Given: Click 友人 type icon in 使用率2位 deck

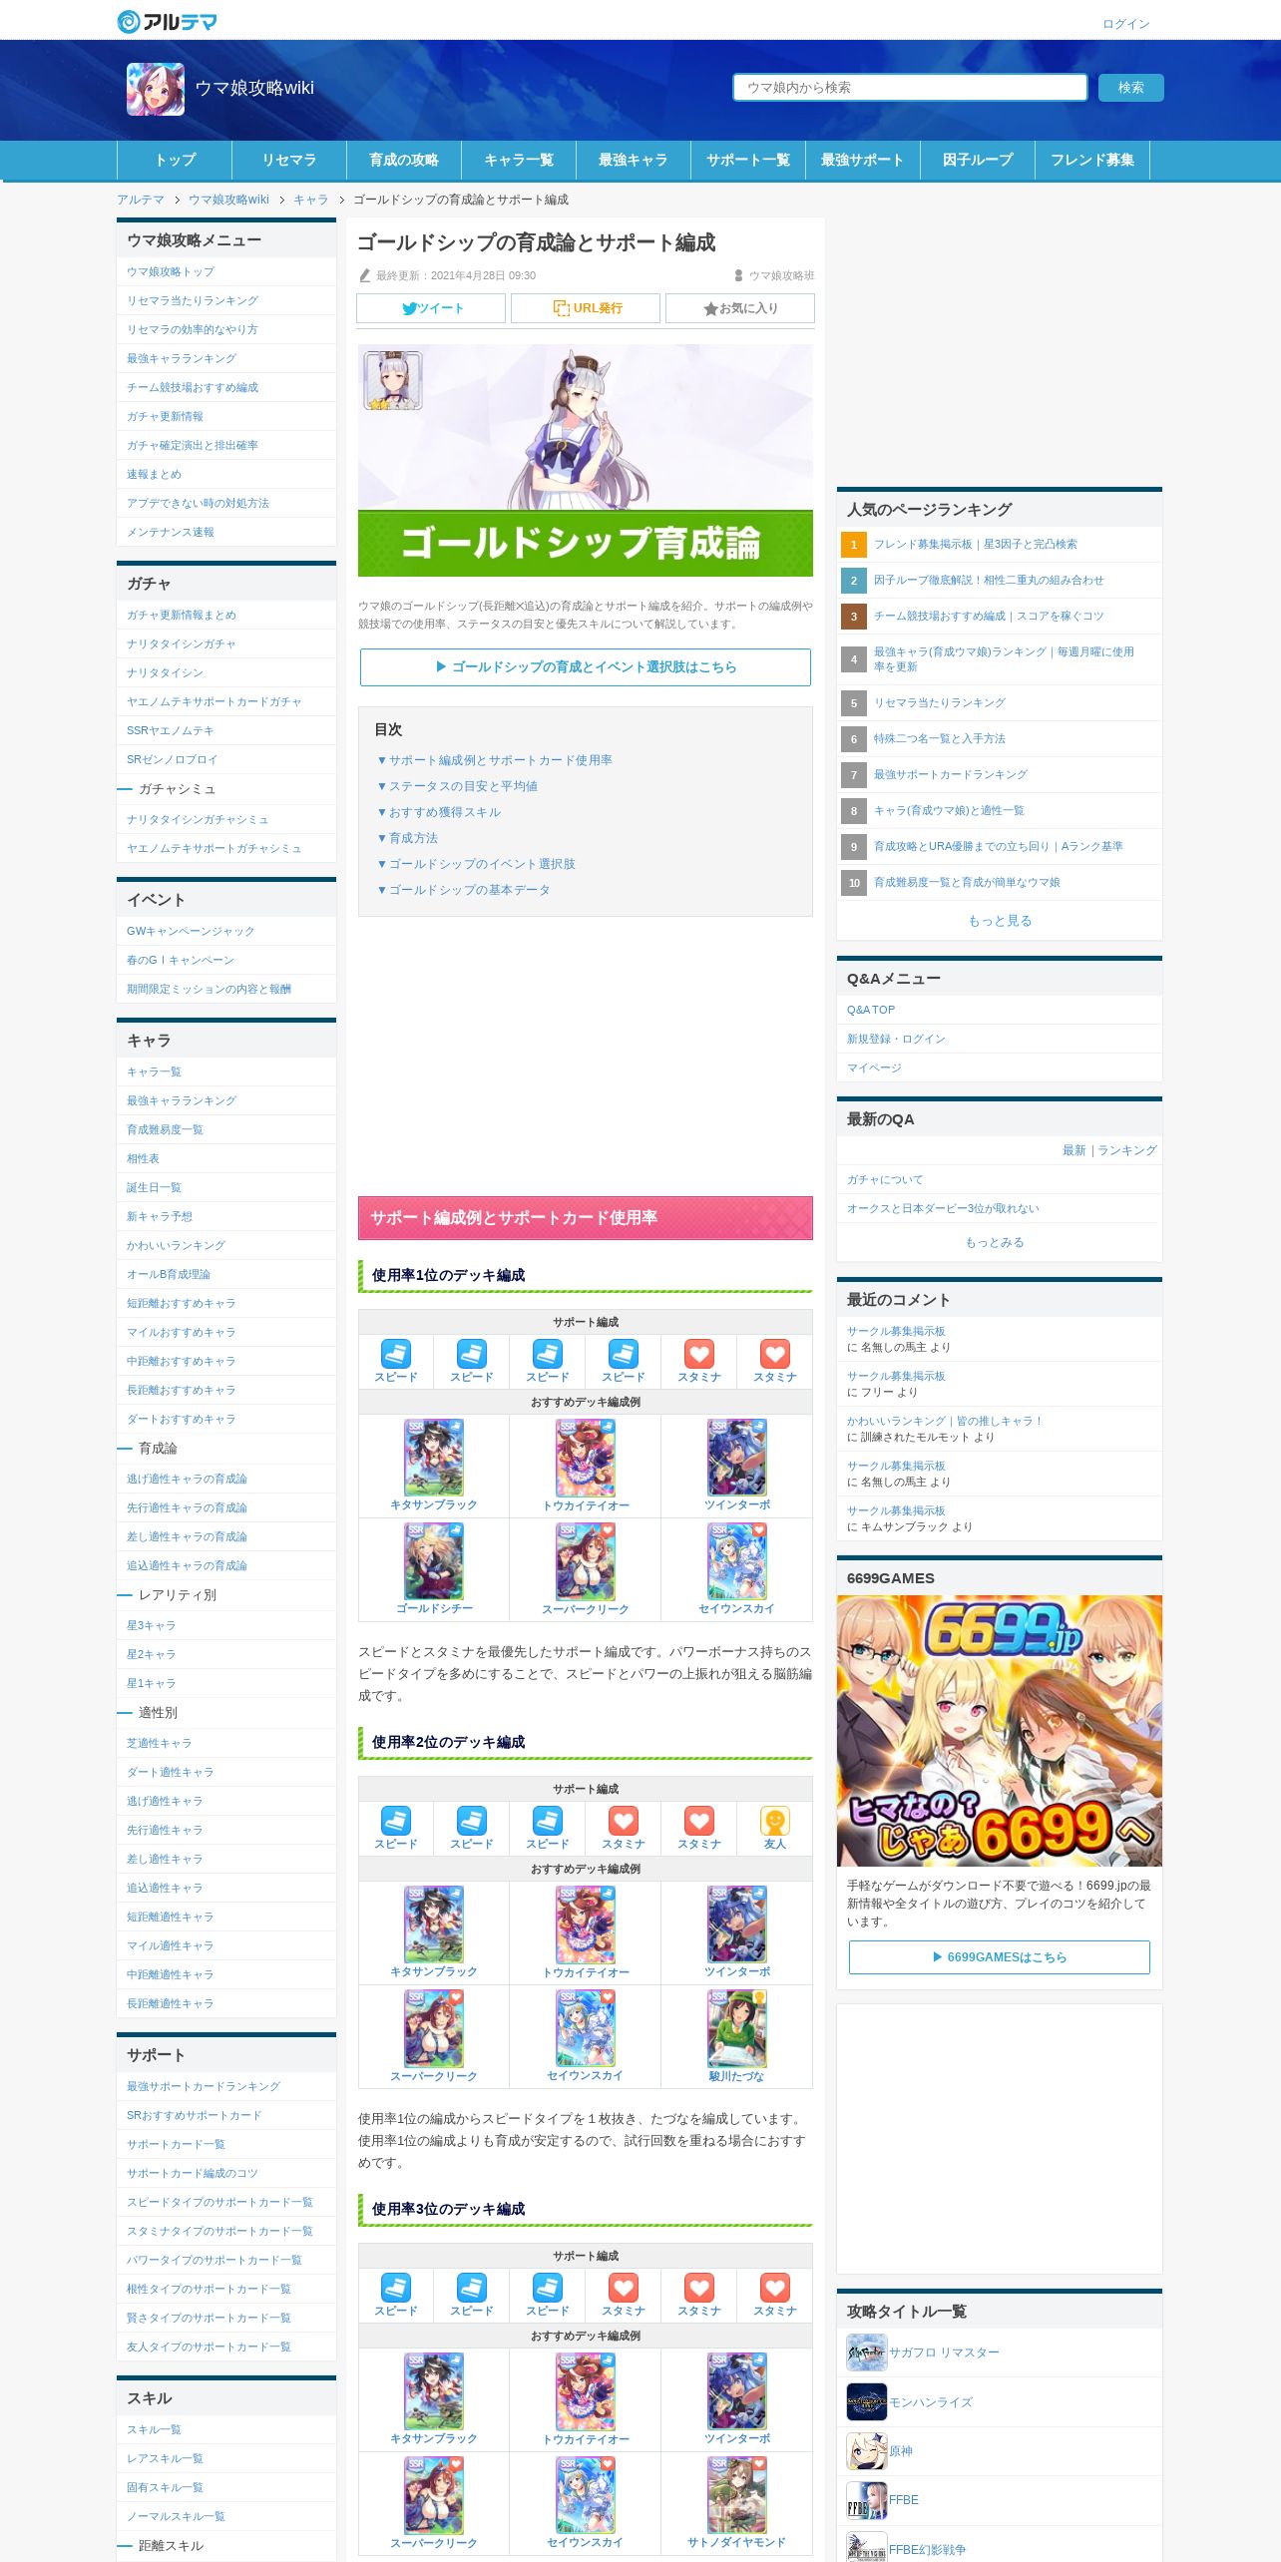Looking at the screenshot, I should pos(775,1821).
